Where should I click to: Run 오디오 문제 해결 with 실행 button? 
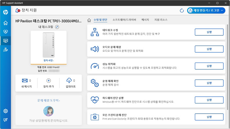[x=209, y=49]
